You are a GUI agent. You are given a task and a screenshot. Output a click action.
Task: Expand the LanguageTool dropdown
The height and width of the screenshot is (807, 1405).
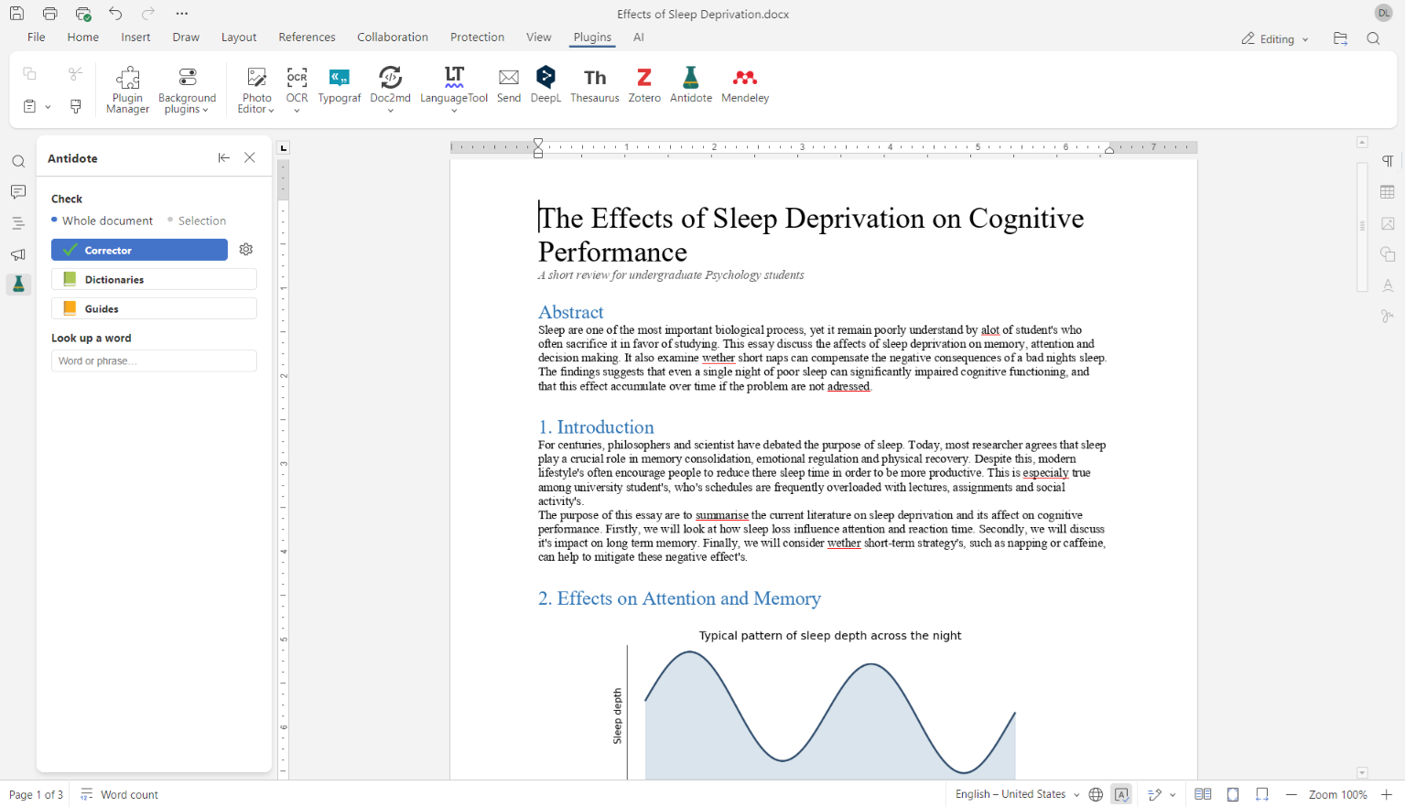(454, 111)
